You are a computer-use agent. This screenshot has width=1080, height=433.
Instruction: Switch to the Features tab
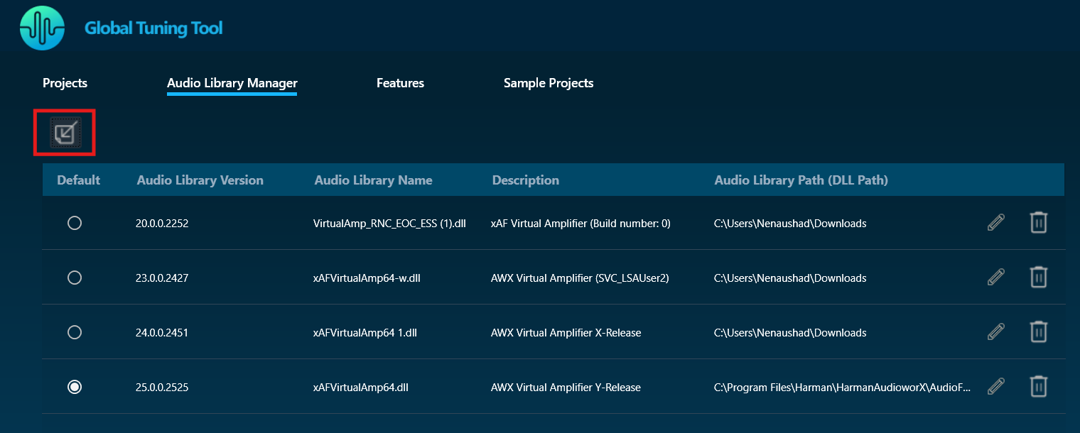[x=400, y=83]
